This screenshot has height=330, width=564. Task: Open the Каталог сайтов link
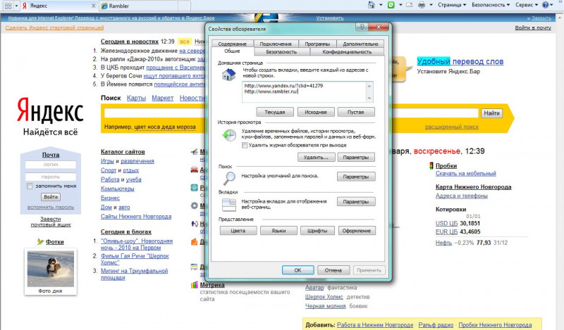click(x=123, y=152)
